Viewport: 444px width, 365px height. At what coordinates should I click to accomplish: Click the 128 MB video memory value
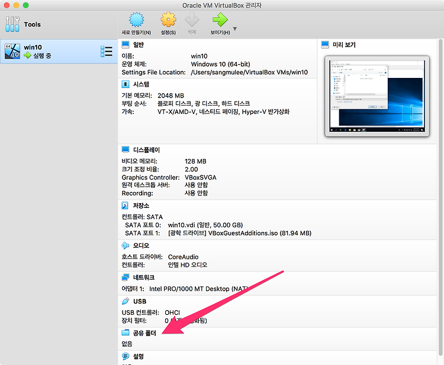click(x=195, y=161)
